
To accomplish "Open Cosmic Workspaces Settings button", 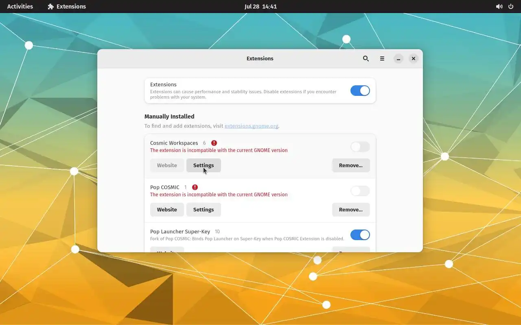I will [204, 165].
